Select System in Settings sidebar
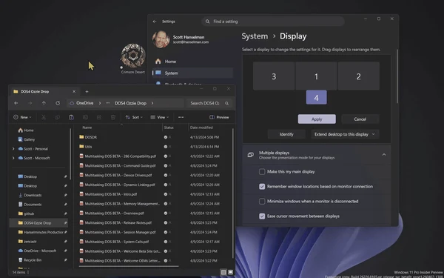Screen dimensions: 444x278 click(192, 73)
